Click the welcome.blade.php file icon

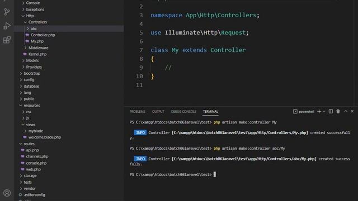point(25,137)
